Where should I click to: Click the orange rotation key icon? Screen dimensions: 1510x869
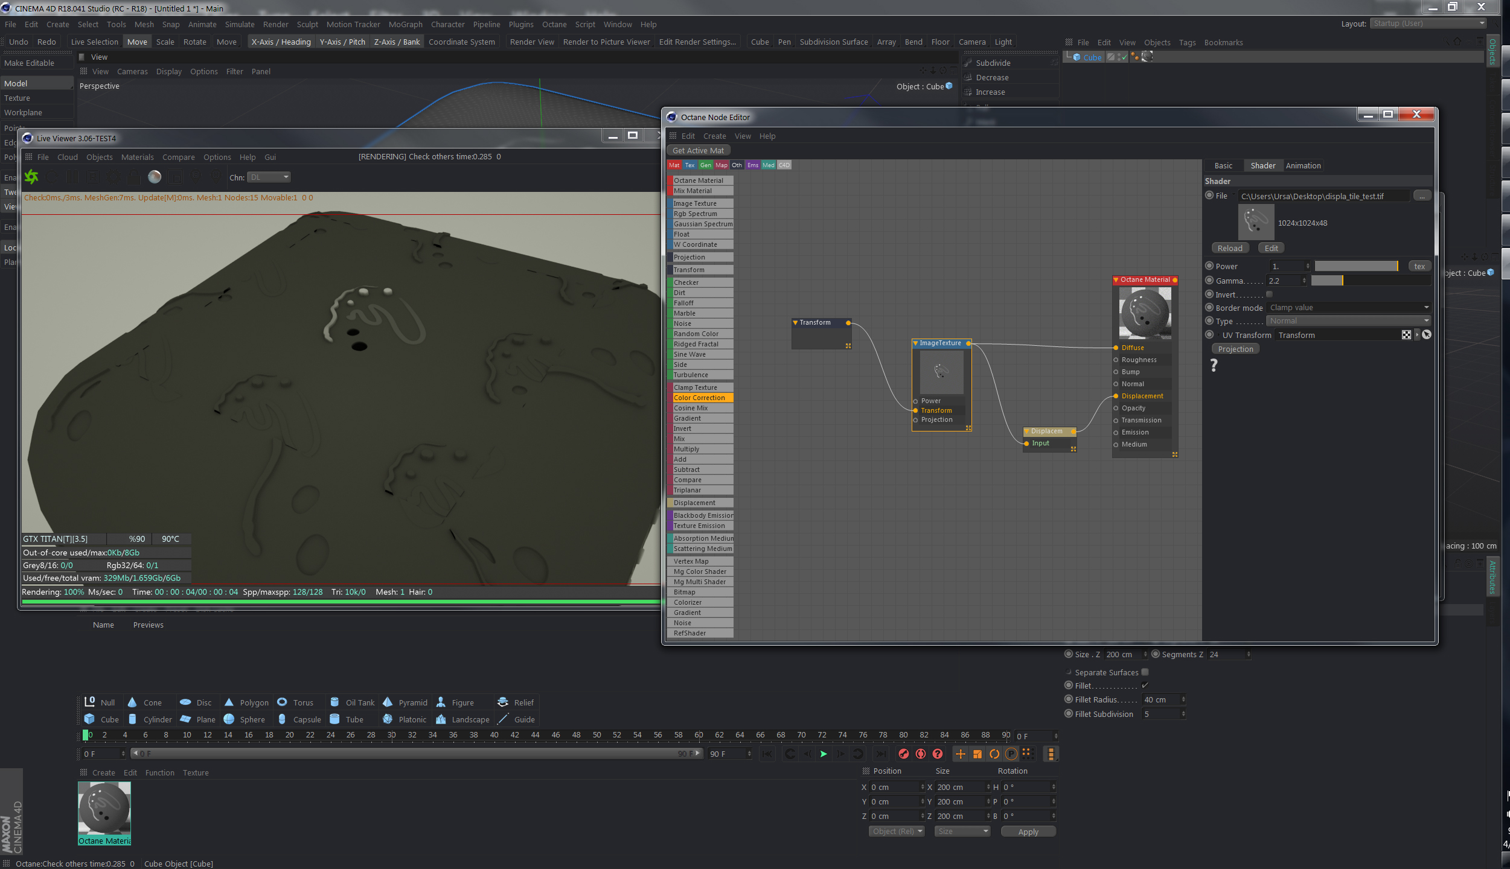(994, 754)
